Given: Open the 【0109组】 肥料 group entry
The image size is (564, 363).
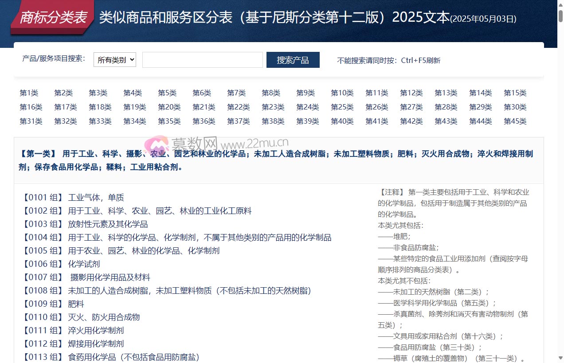Looking at the screenshot, I should point(55,304).
